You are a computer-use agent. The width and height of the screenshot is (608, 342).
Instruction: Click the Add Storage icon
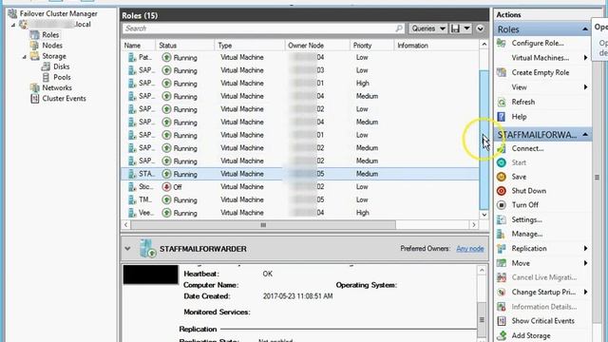pyautogui.click(x=502, y=335)
